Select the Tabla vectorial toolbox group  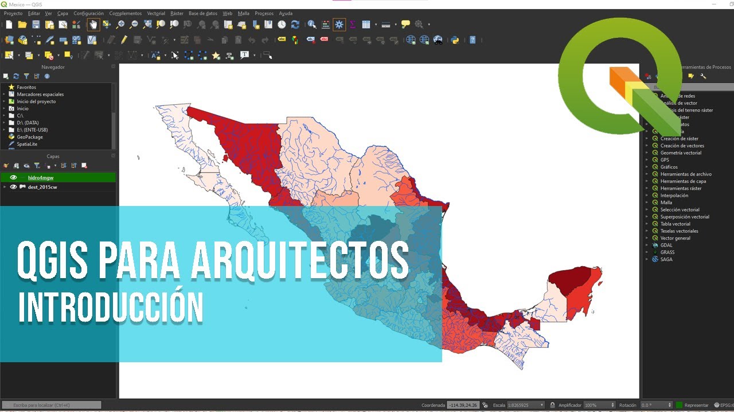point(675,224)
